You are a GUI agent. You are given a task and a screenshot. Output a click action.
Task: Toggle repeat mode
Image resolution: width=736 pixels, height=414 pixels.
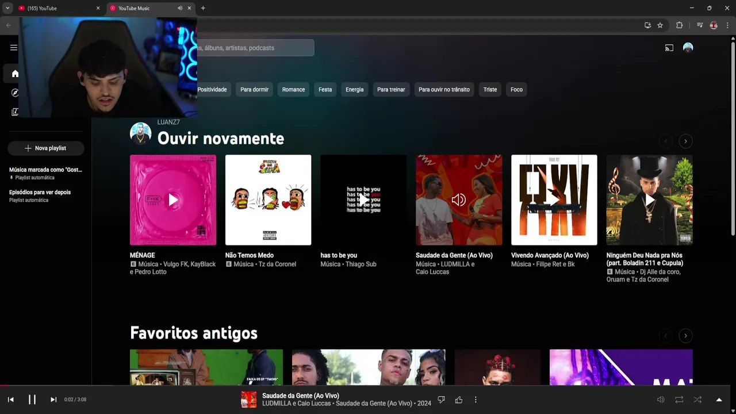pos(679,400)
